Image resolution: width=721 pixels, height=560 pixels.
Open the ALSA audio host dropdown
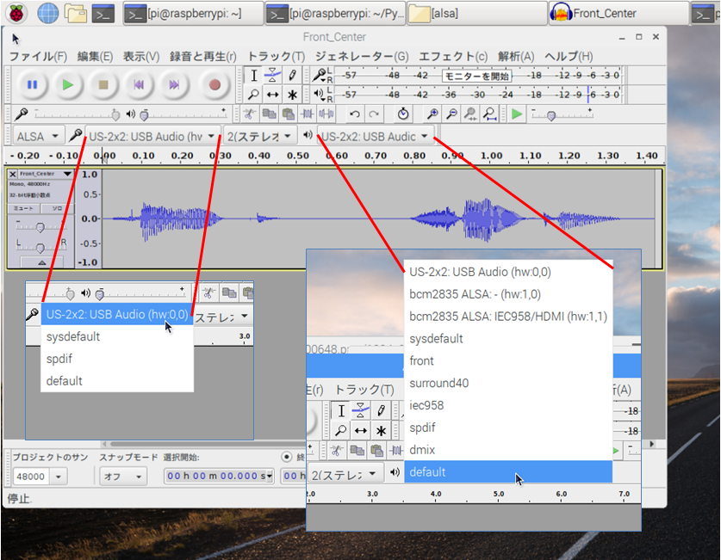(x=38, y=136)
